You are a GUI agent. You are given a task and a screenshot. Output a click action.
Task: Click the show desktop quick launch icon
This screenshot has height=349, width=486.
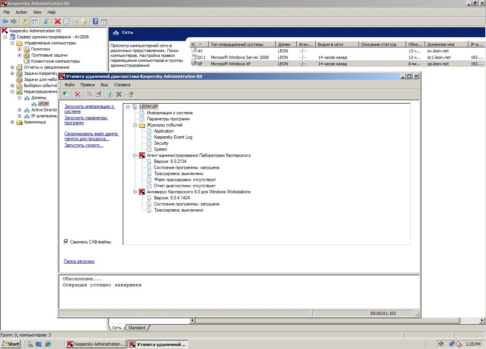(39, 344)
